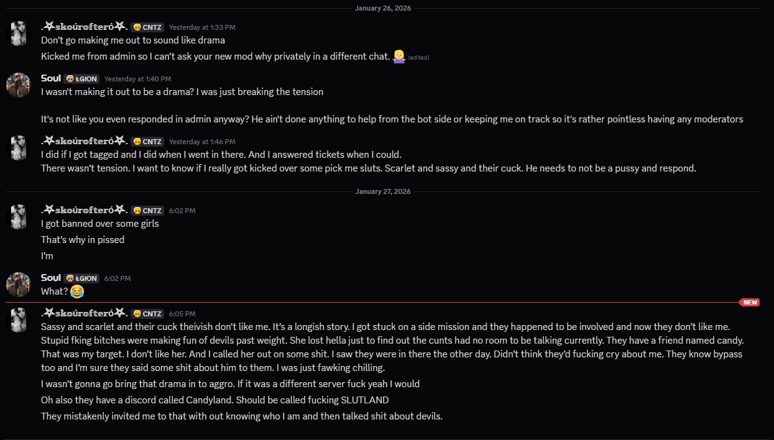Click the LGION tag on Soul's 6:02 PM message
The image size is (774, 440).
(x=81, y=278)
